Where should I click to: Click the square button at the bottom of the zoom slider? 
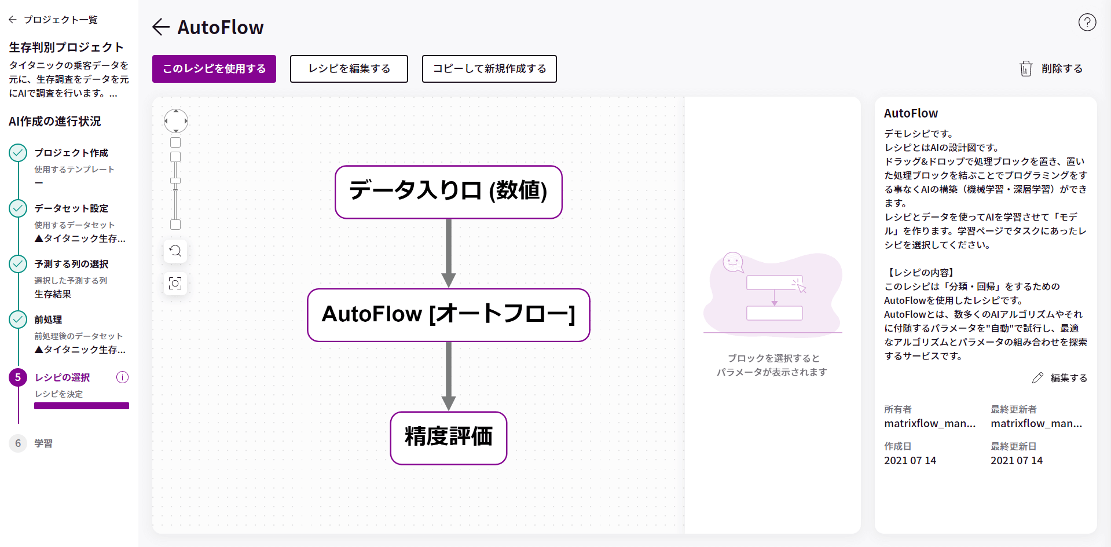pyautogui.click(x=175, y=225)
